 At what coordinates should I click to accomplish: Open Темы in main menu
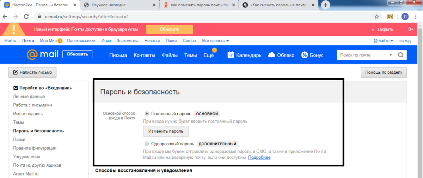[190, 55]
